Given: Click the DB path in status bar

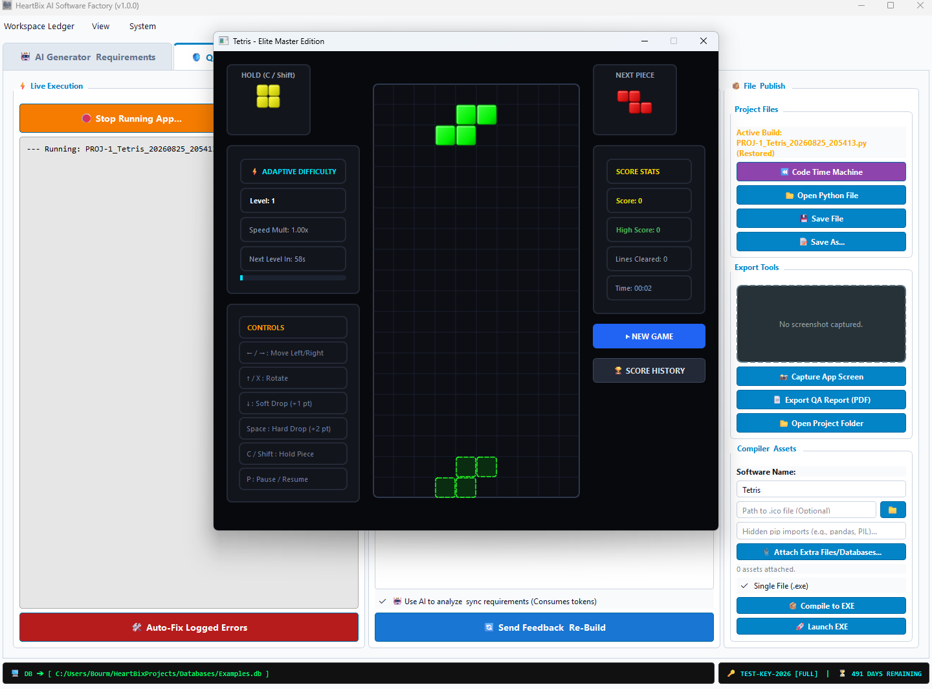Looking at the screenshot, I should click(159, 673).
